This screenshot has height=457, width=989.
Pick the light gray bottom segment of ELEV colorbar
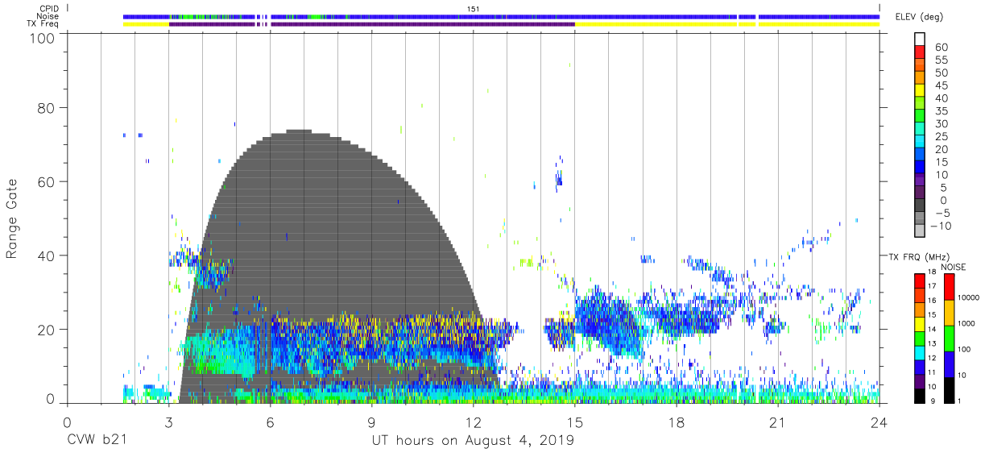(921, 231)
